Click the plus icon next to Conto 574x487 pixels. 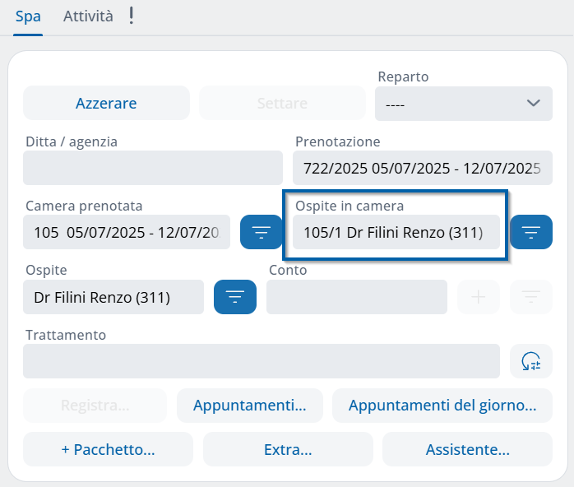click(479, 297)
